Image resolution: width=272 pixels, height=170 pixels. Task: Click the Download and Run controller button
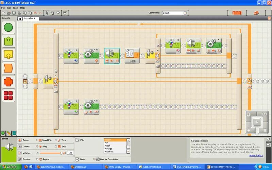pyautogui.click(x=257, y=122)
